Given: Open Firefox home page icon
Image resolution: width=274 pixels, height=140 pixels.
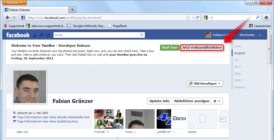Looking at the screenshot, I should tap(266, 18).
